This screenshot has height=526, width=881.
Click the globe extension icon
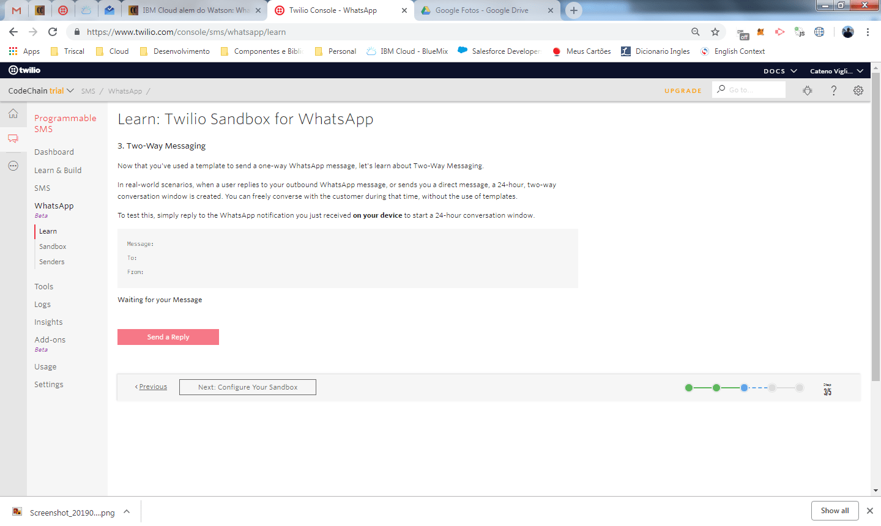pos(819,32)
